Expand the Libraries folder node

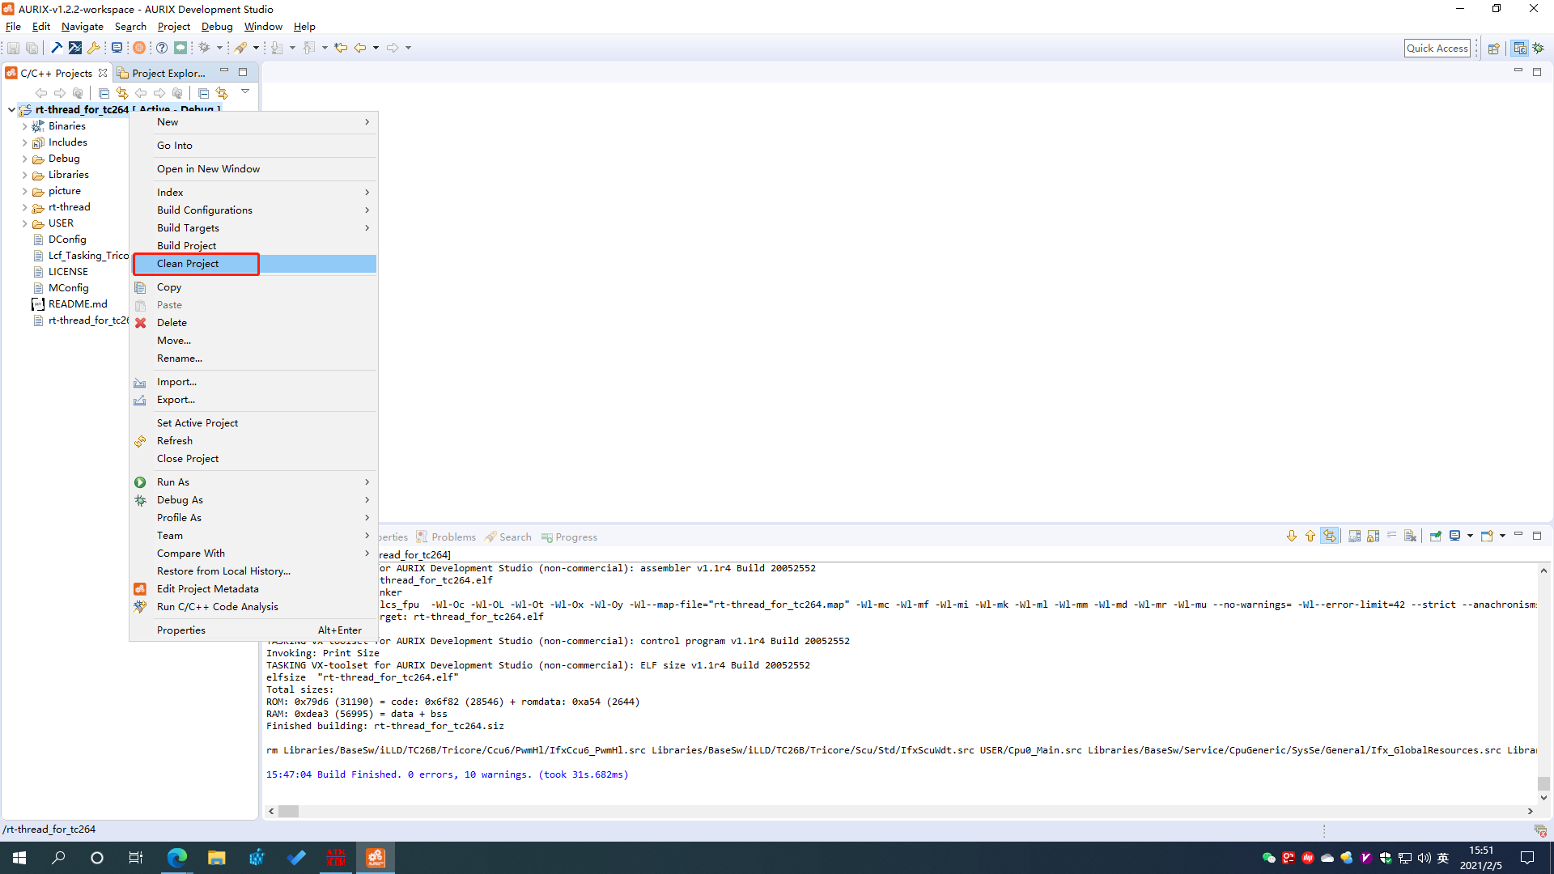(x=24, y=175)
